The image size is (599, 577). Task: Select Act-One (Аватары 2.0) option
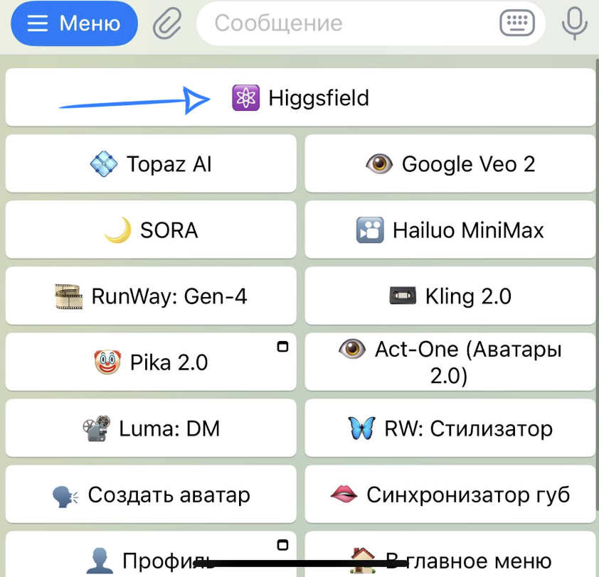click(450, 362)
